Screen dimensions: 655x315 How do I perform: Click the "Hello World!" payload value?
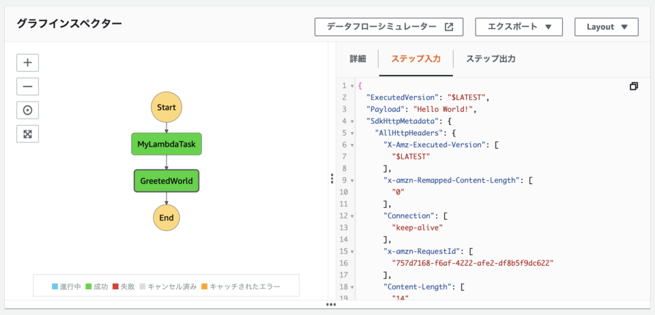(443, 110)
